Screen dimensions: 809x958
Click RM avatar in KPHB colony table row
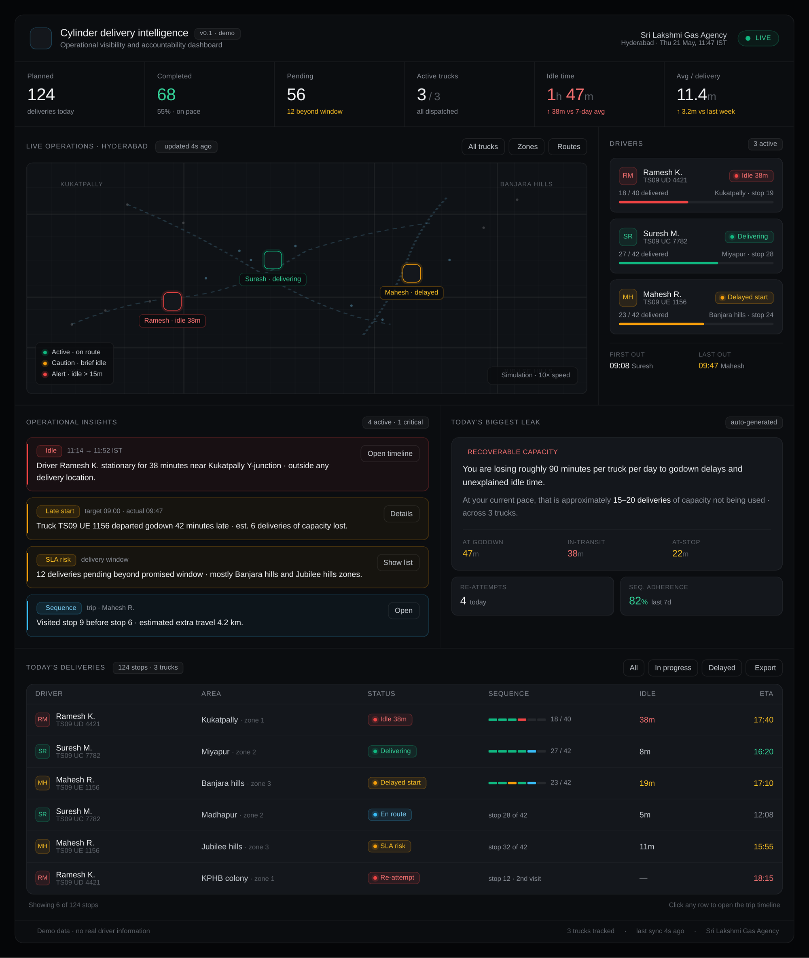(42, 878)
